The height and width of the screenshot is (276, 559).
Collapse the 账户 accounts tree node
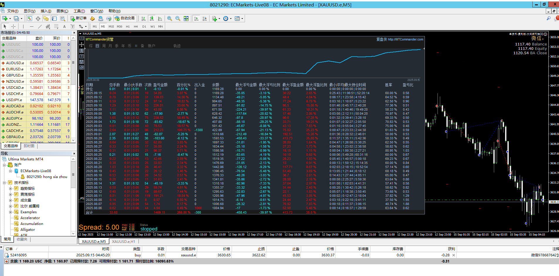pyautogui.click(x=5, y=165)
